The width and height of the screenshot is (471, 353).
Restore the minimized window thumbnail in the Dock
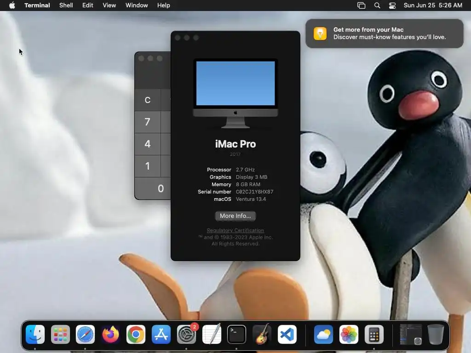point(411,334)
